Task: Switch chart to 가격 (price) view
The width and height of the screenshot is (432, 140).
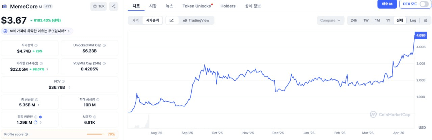Action: click(135, 20)
